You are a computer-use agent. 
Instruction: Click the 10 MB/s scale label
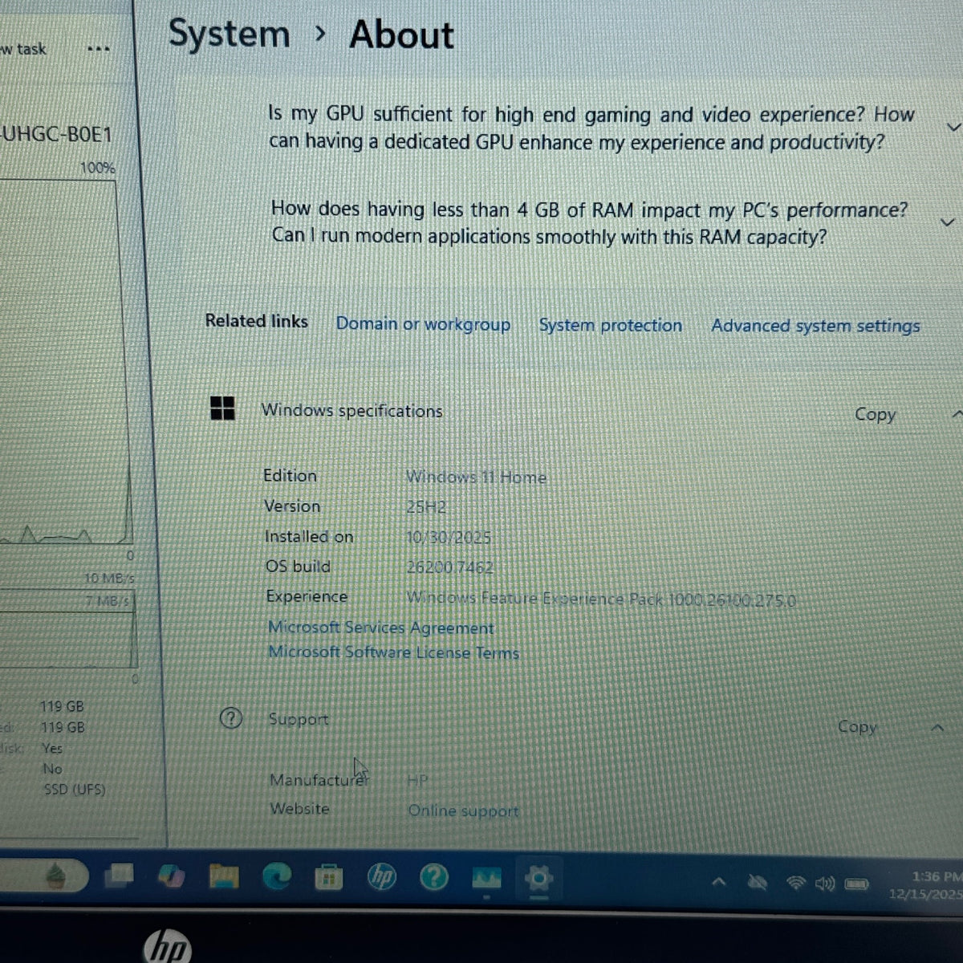point(109,578)
